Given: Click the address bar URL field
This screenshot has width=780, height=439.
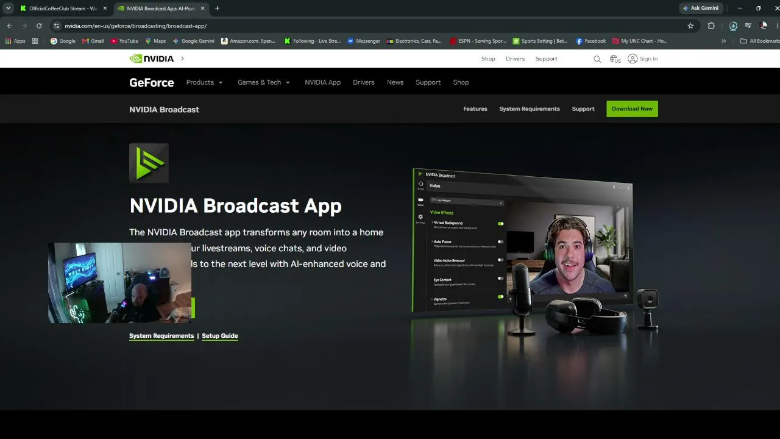Looking at the screenshot, I should (366, 26).
